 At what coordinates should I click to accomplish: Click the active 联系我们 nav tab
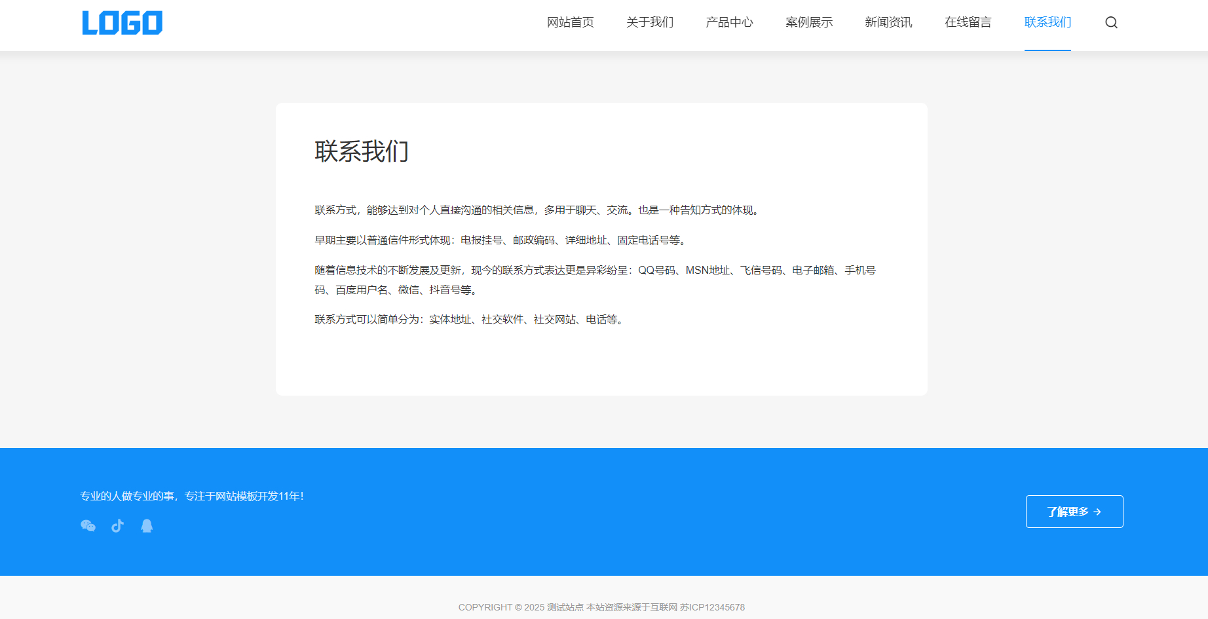tap(1048, 23)
